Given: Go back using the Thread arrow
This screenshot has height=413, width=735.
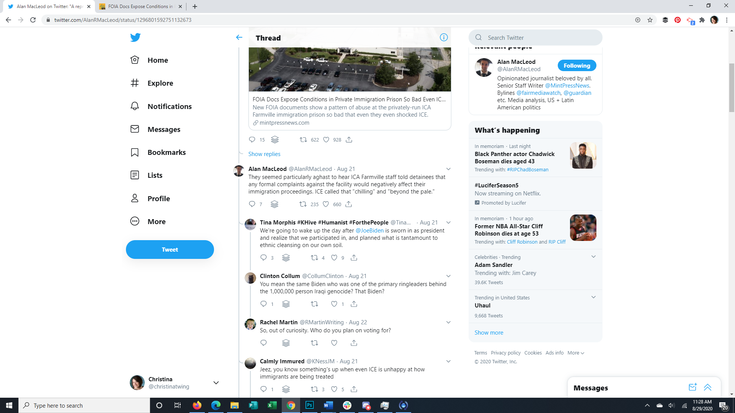Looking at the screenshot, I should (x=239, y=37).
